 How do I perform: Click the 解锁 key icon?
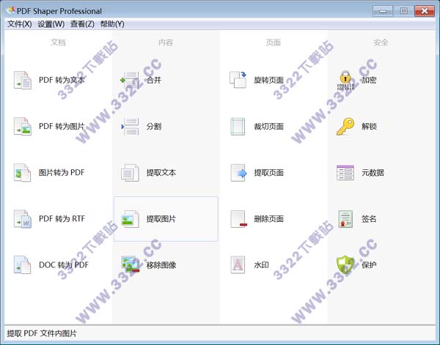tap(345, 127)
